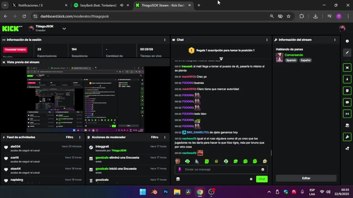Click username BRG_DANIELITO in chat

pos(197,132)
